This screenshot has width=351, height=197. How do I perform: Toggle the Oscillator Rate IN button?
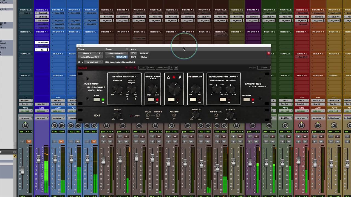click(x=151, y=99)
